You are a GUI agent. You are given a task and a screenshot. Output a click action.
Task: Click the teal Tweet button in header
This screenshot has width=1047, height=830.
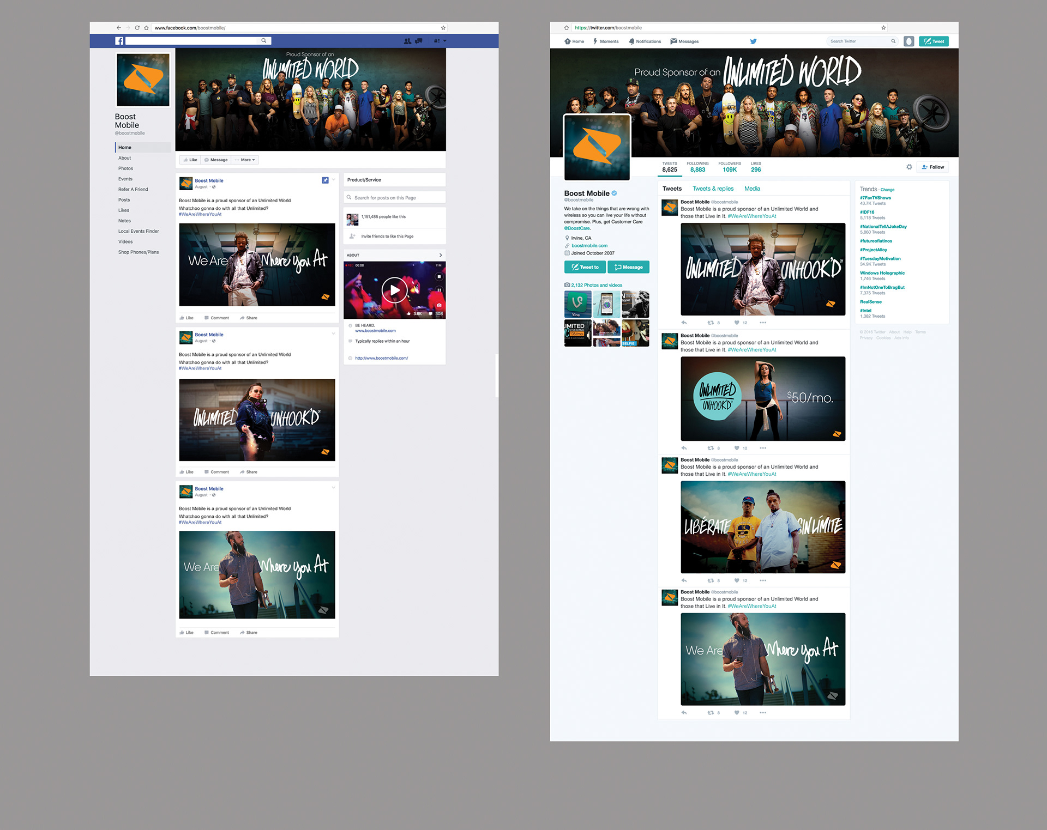[x=934, y=41]
